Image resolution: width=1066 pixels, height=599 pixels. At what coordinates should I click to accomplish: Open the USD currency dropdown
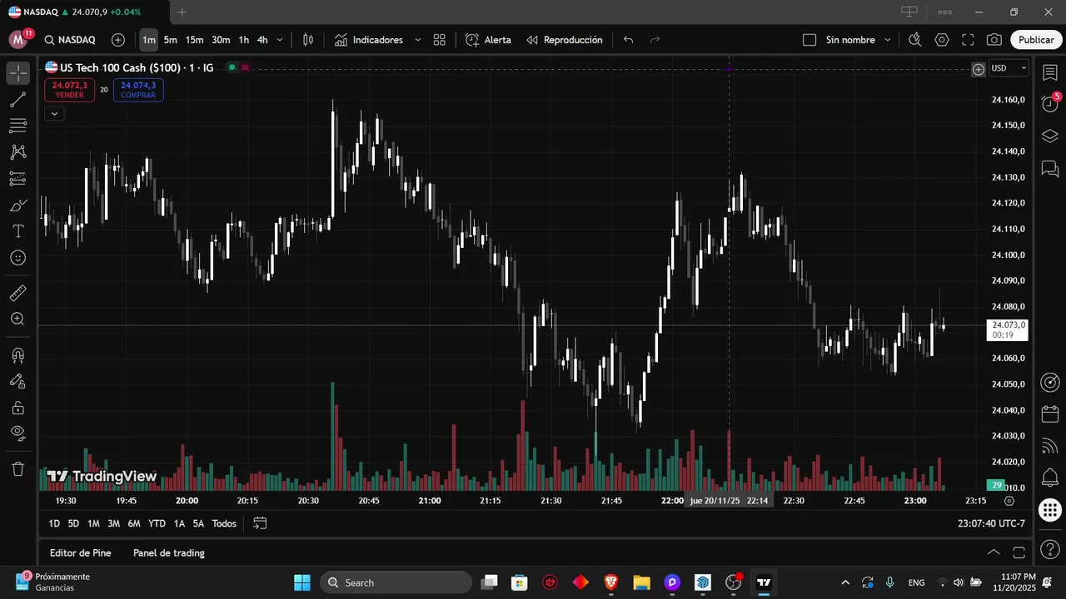point(1009,68)
